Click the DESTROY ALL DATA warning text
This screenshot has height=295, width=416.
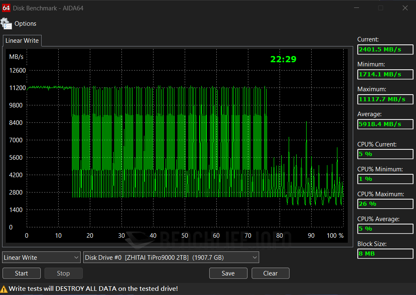point(93,289)
